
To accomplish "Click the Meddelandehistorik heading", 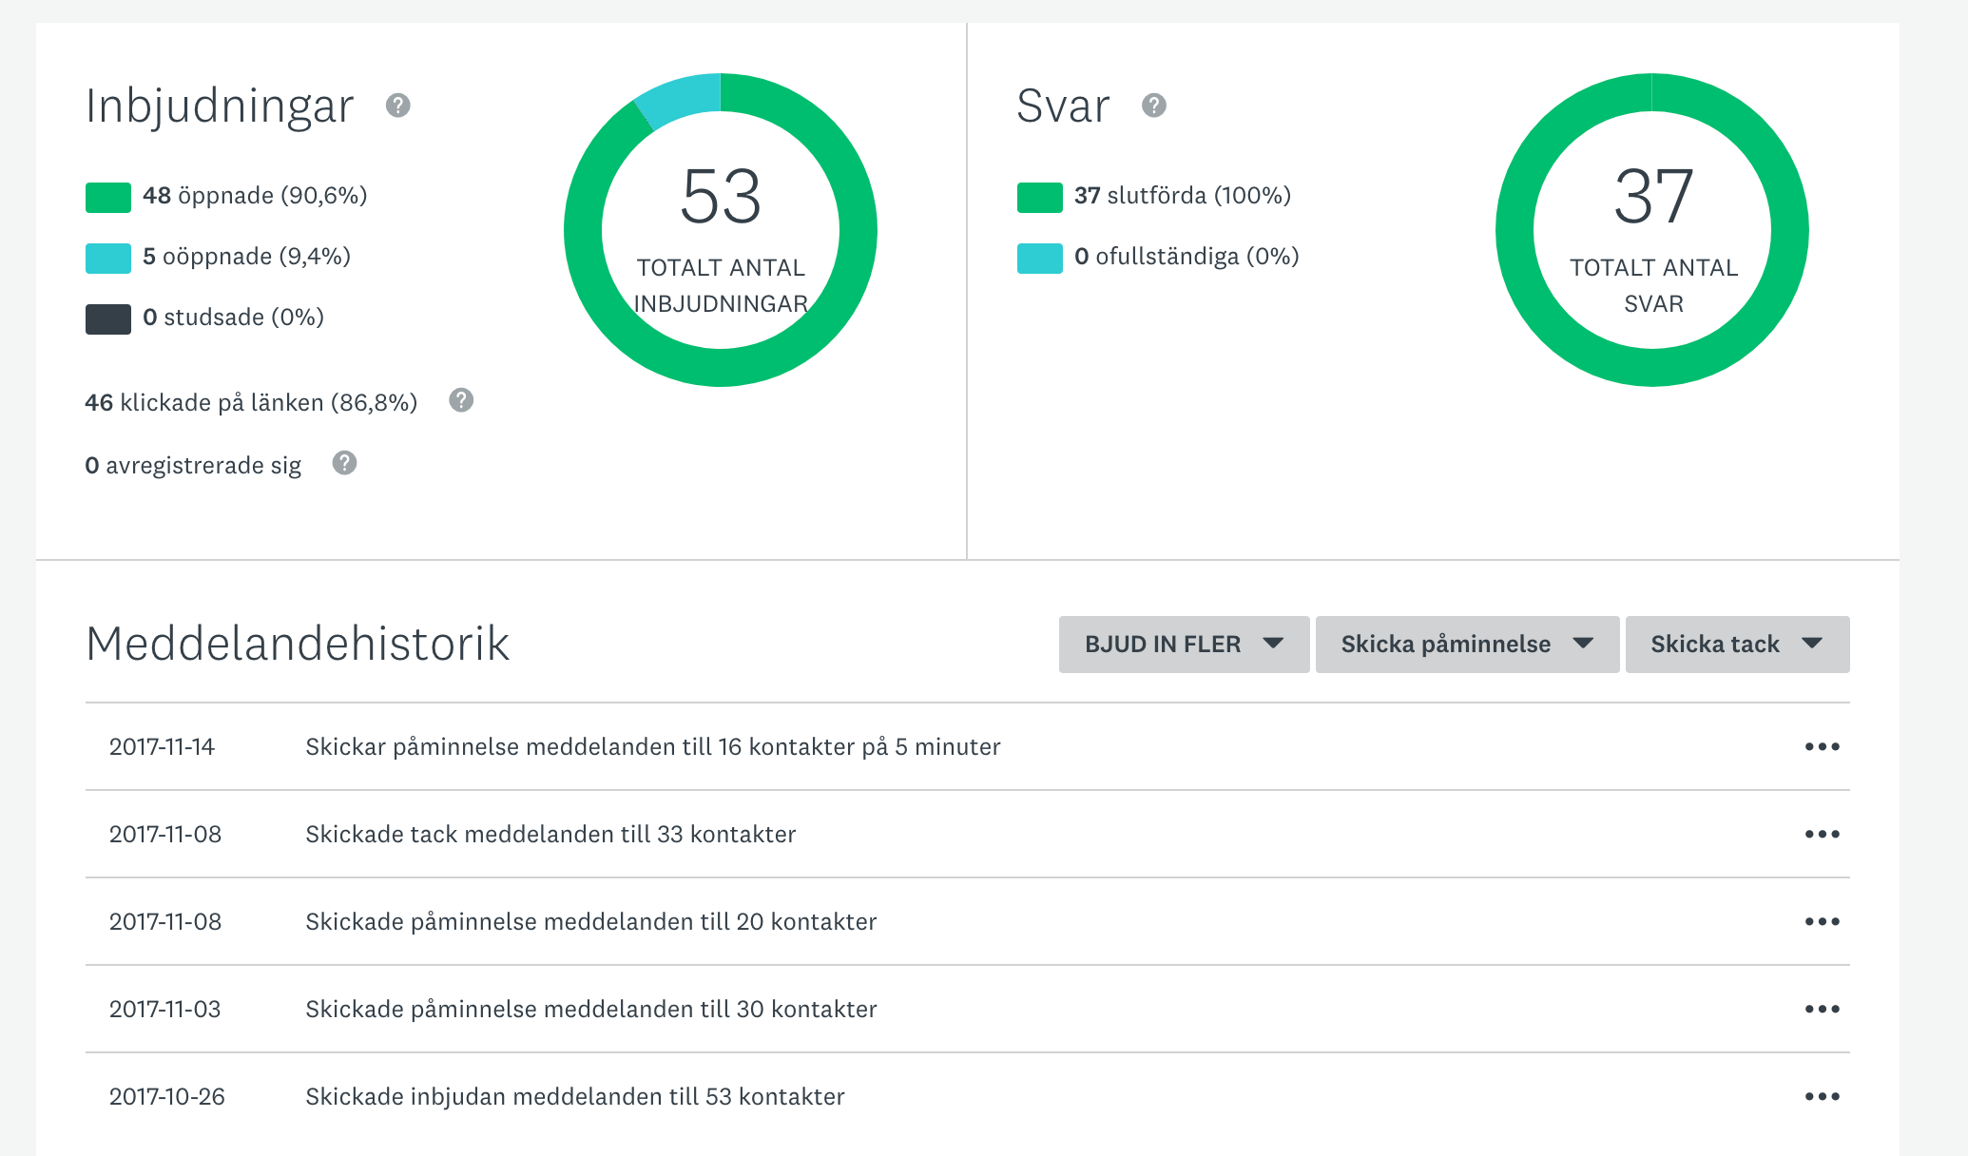I will [x=298, y=644].
